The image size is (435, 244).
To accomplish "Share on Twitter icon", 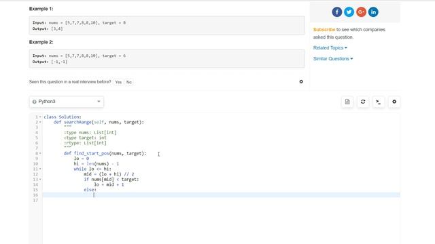I will (349, 12).
